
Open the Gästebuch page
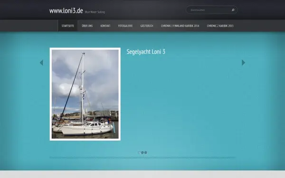click(x=147, y=26)
